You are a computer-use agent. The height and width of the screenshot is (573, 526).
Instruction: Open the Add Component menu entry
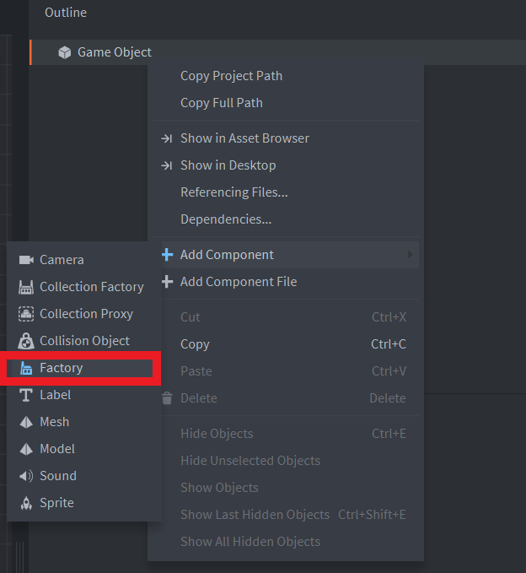286,255
